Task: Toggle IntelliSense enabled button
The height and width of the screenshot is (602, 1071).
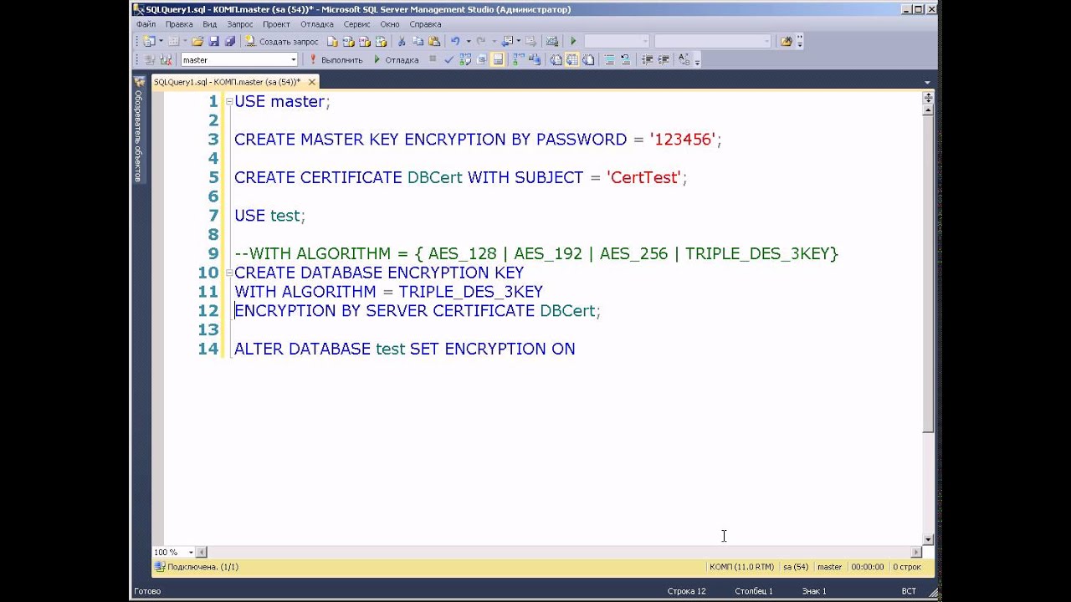Action: point(498,59)
